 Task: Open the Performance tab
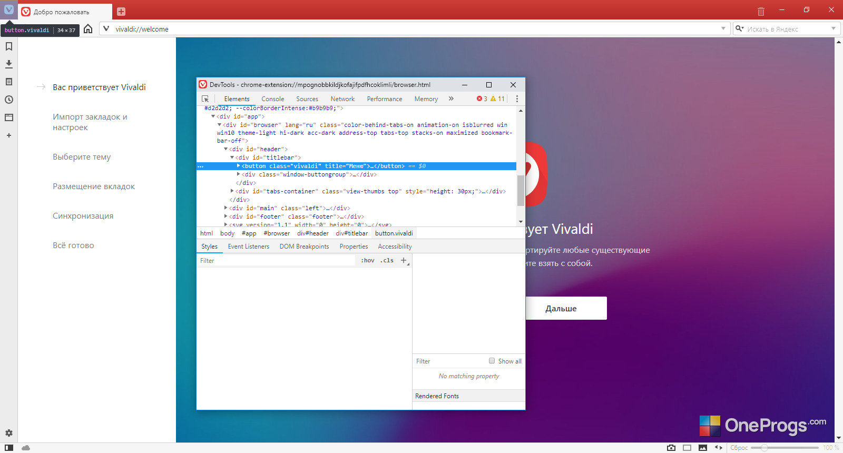pyautogui.click(x=385, y=99)
